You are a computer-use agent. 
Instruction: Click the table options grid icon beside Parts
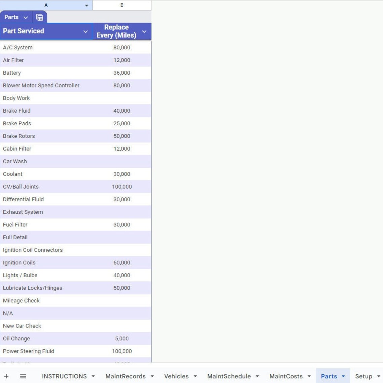pos(40,17)
